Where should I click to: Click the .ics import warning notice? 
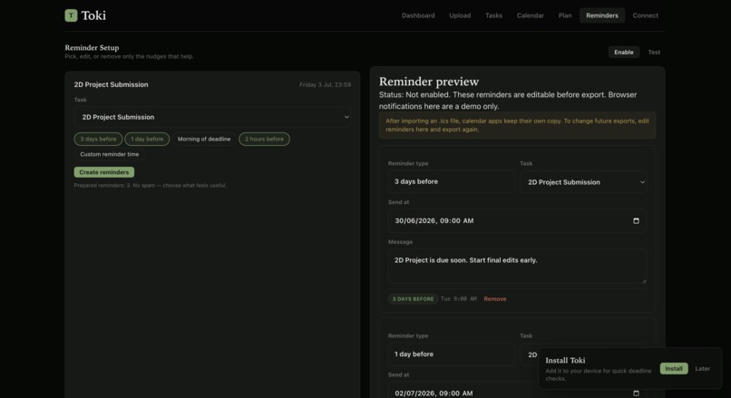point(518,125)
